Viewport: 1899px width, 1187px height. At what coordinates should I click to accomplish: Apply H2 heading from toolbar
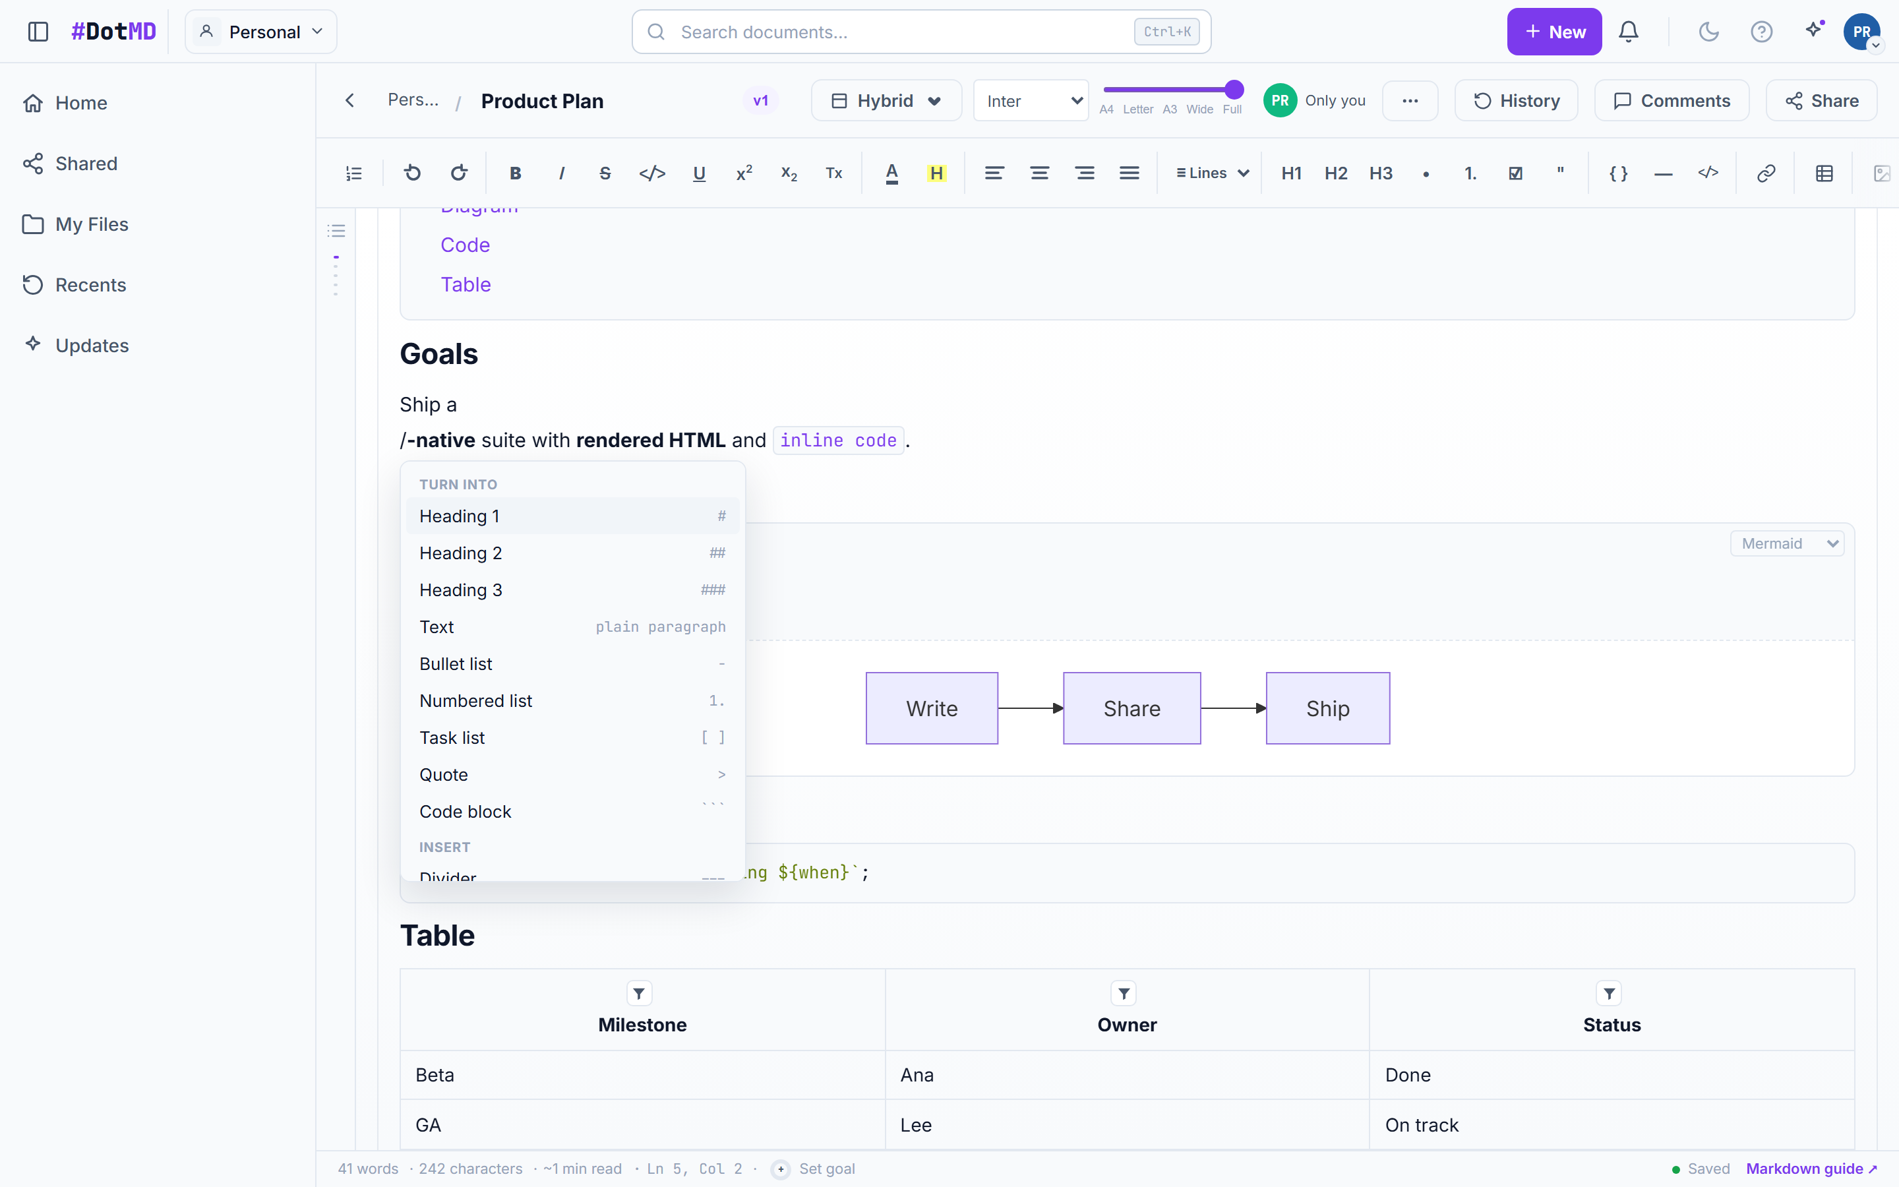[x=1337, y=173]
